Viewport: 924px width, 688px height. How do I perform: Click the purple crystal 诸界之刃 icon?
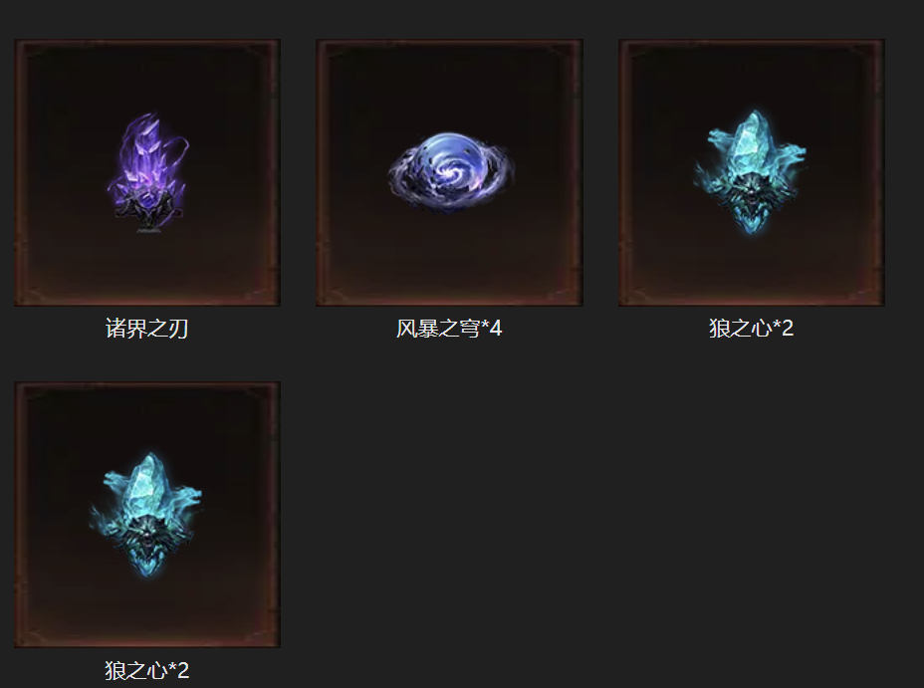(148, 172)
